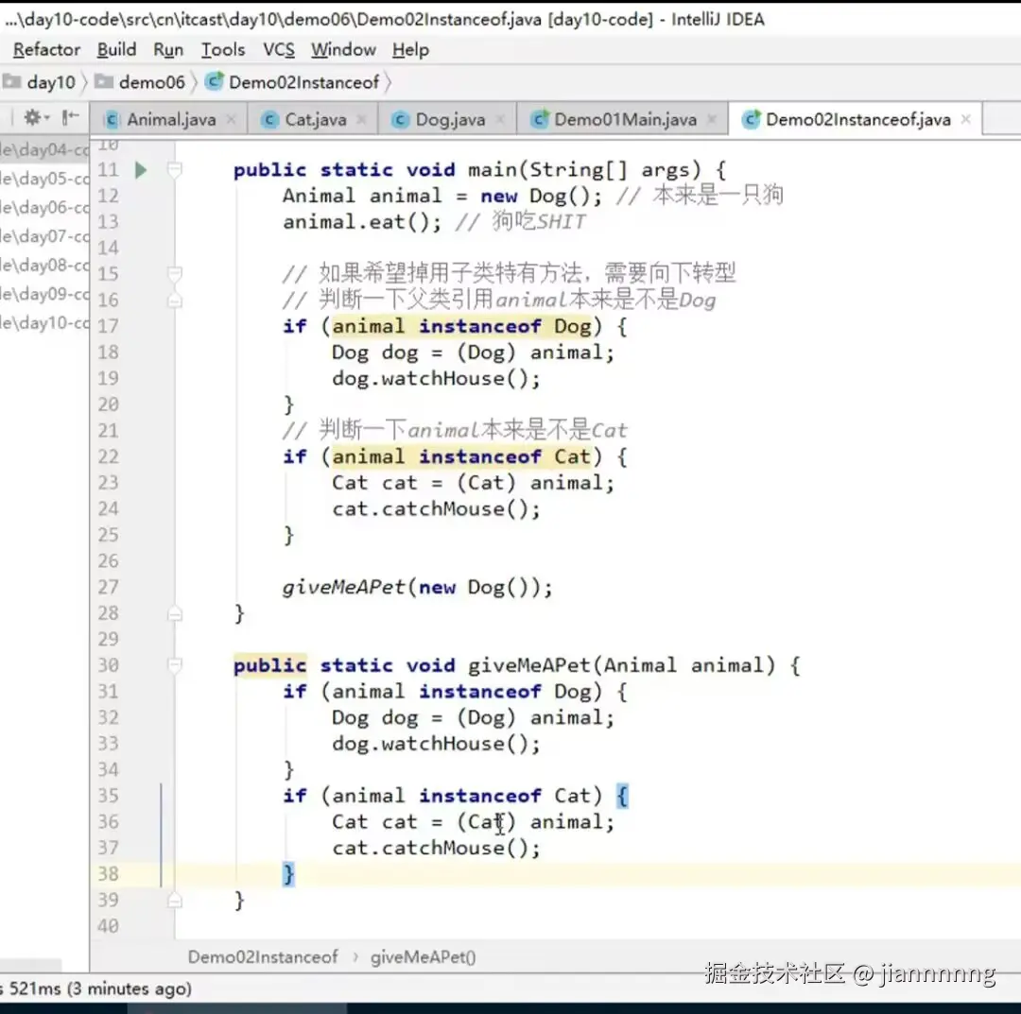Switch to the Cat.java tab
1021x1014 pixels.
click(315, 120)
